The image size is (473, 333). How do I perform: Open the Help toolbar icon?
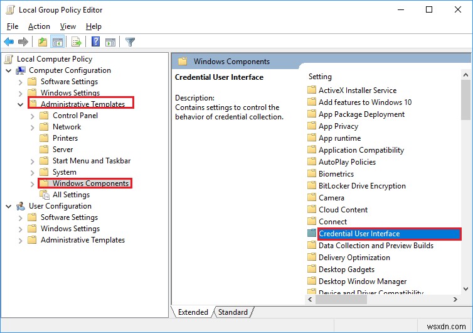(x=95, y=41)
